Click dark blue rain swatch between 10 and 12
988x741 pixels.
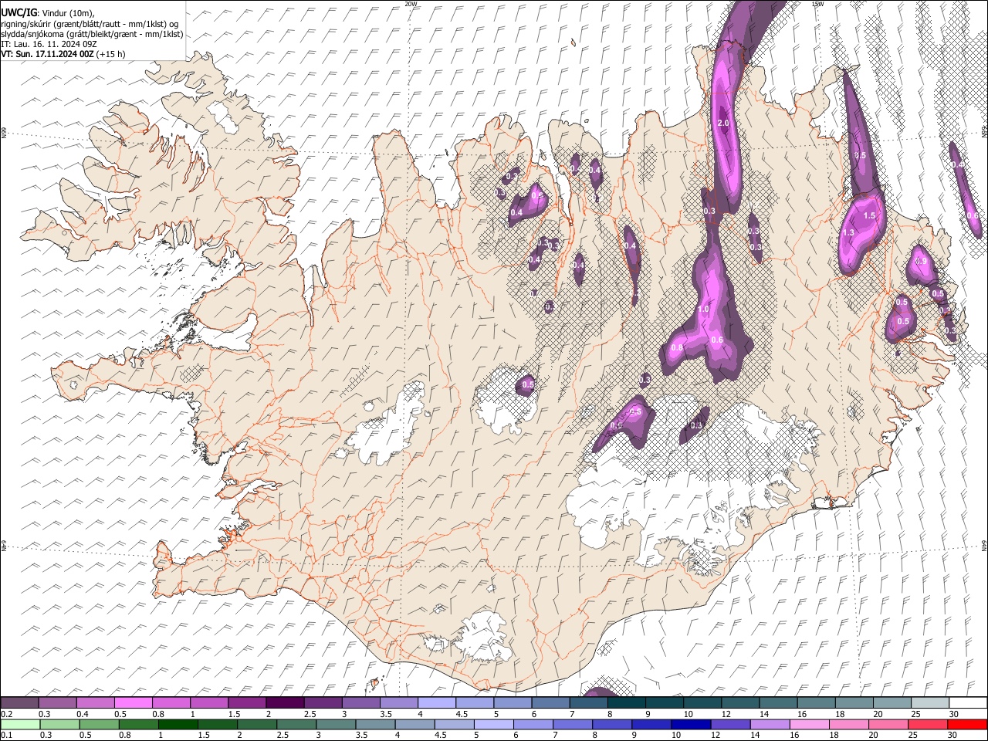point(691,724)
